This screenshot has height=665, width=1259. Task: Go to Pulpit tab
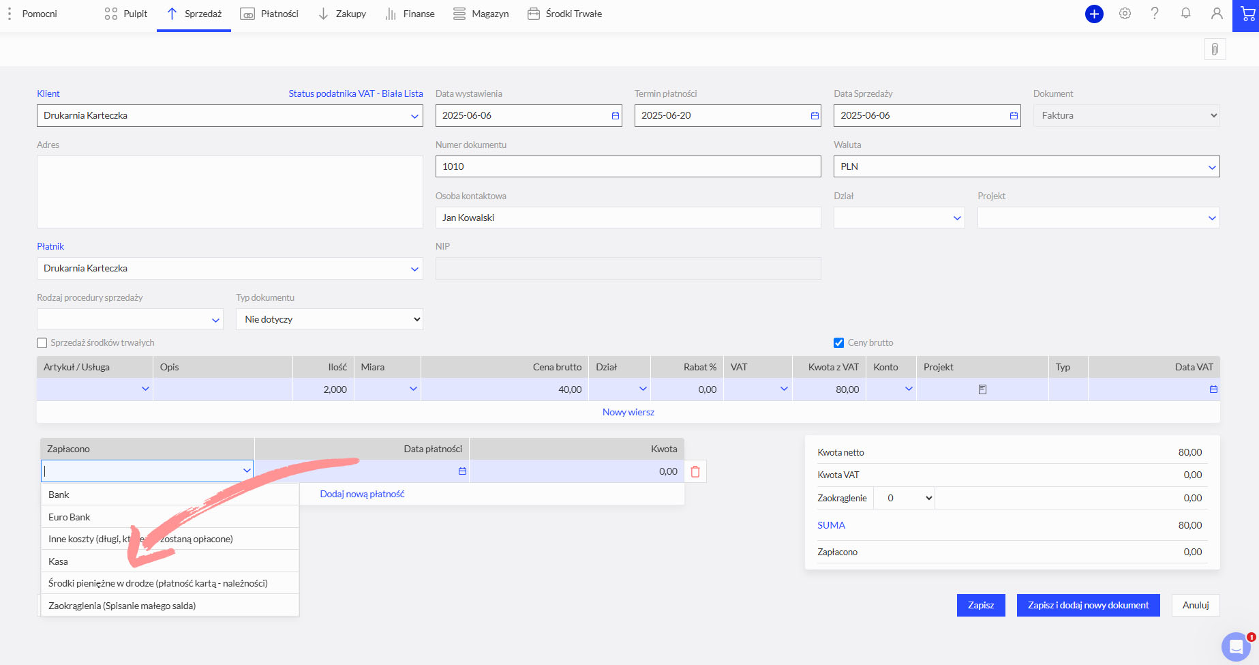125,14
